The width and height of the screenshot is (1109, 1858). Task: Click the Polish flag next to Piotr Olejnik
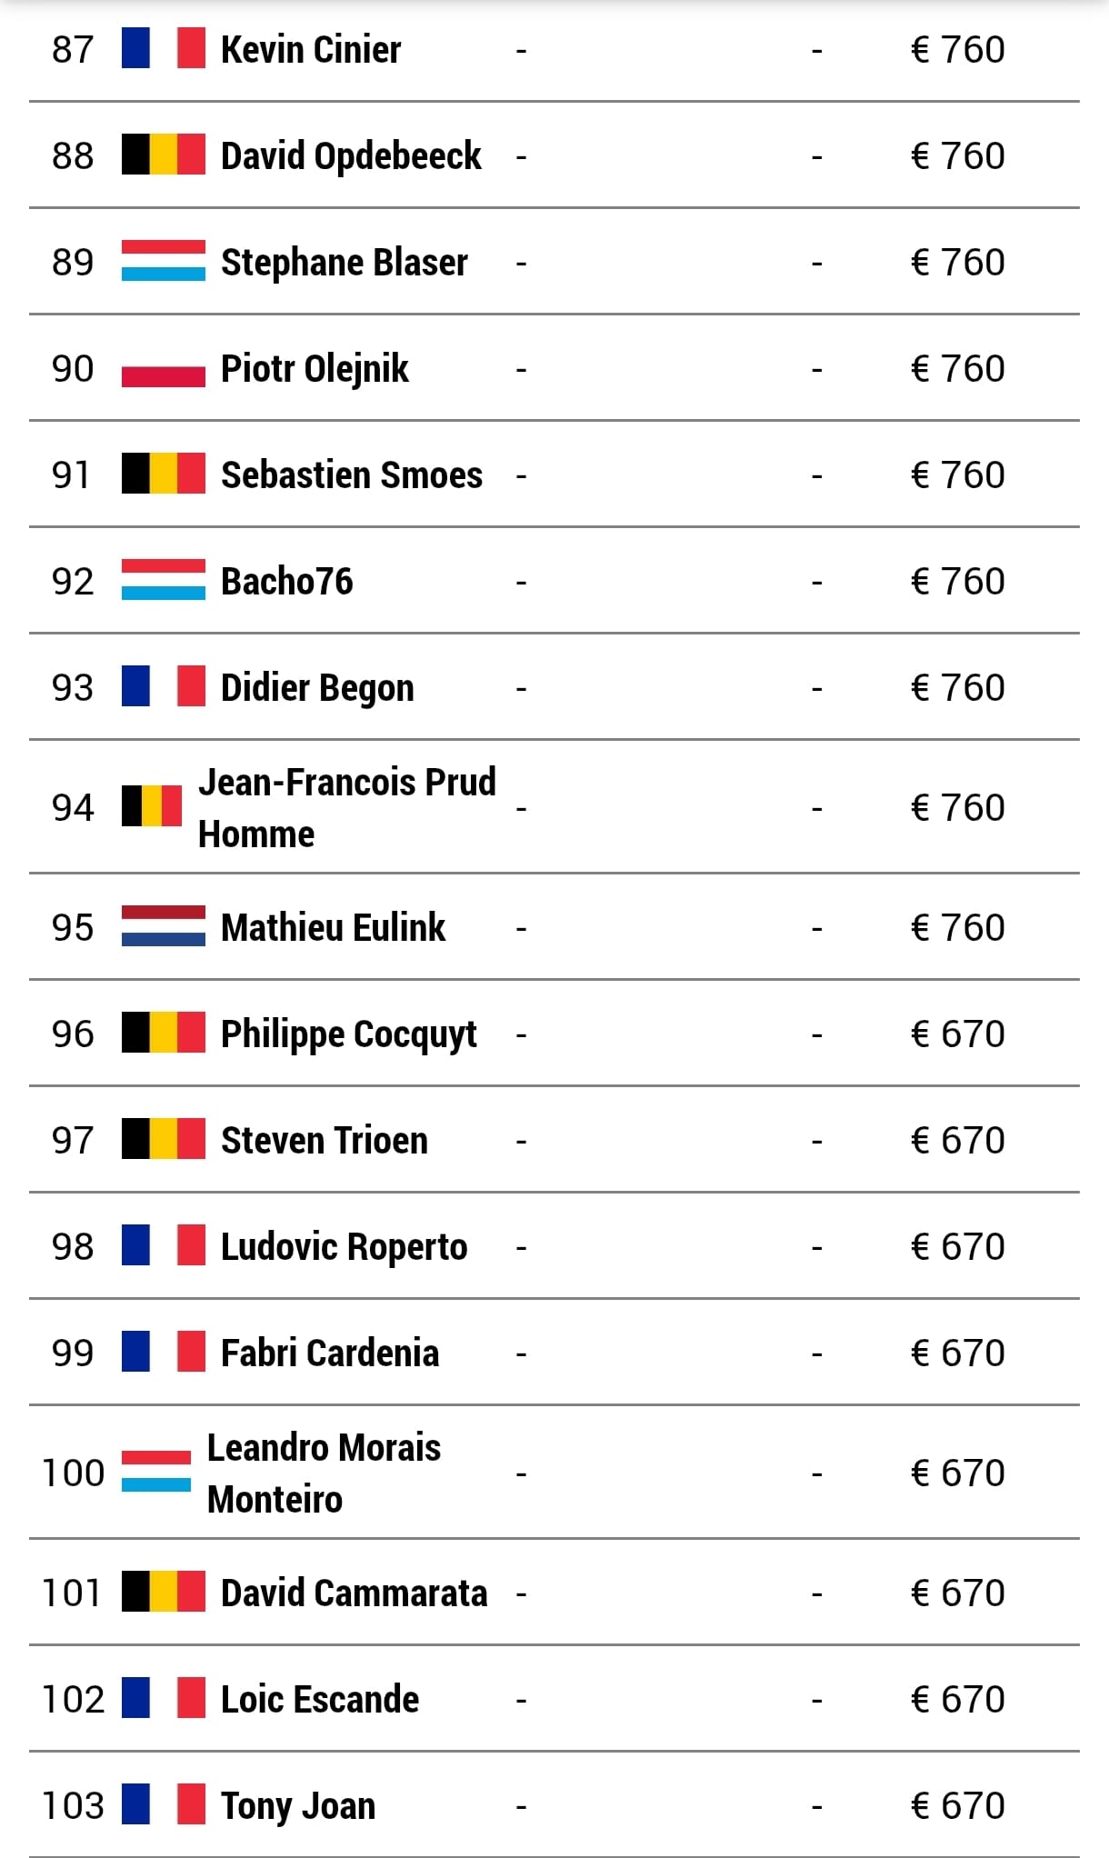164,367
